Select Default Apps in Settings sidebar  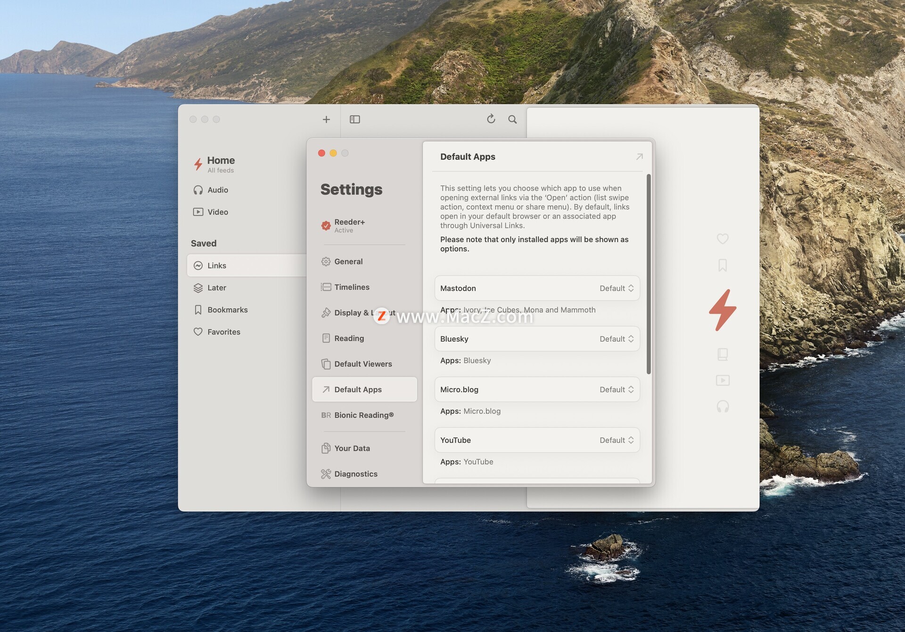coord(364,390)
